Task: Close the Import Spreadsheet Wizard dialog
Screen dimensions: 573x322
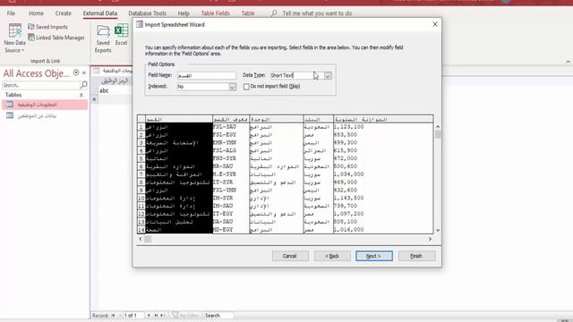Action: click(435, 24)
